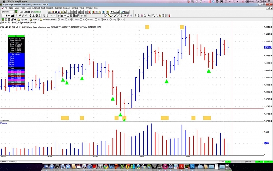Open the Trade menu
Image resolution: width=273 pixels, height=171 pixels.
[x=82, y=8]
